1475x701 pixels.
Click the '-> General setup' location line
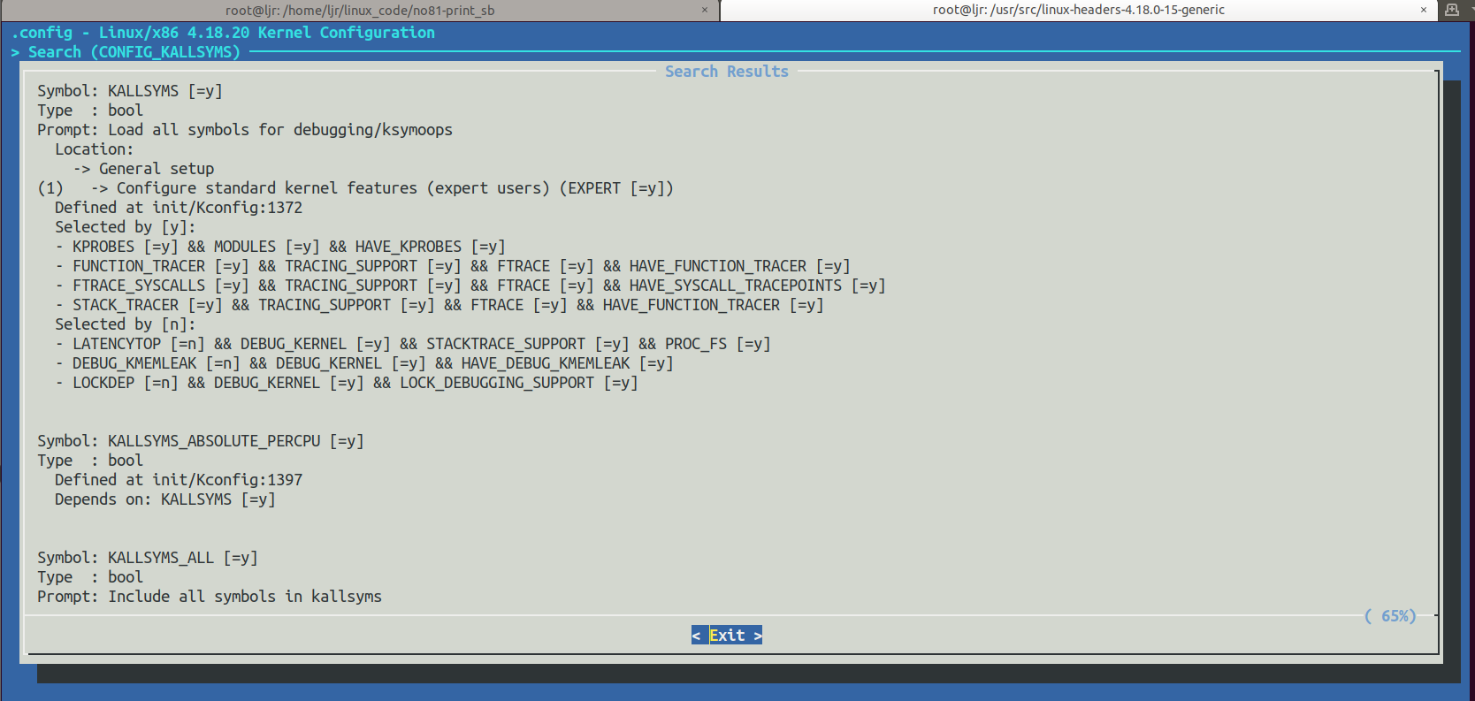(143, 169)
